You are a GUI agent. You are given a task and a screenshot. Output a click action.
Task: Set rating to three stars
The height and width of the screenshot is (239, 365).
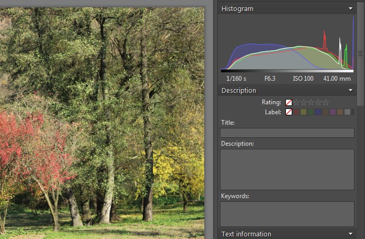(x=311, y=102)
